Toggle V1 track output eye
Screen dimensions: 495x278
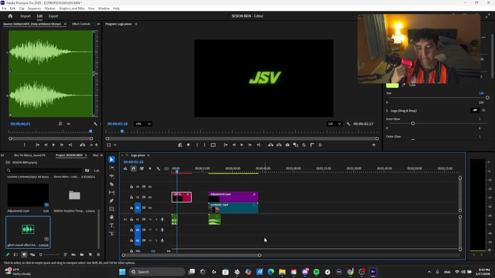click(150, 208)
